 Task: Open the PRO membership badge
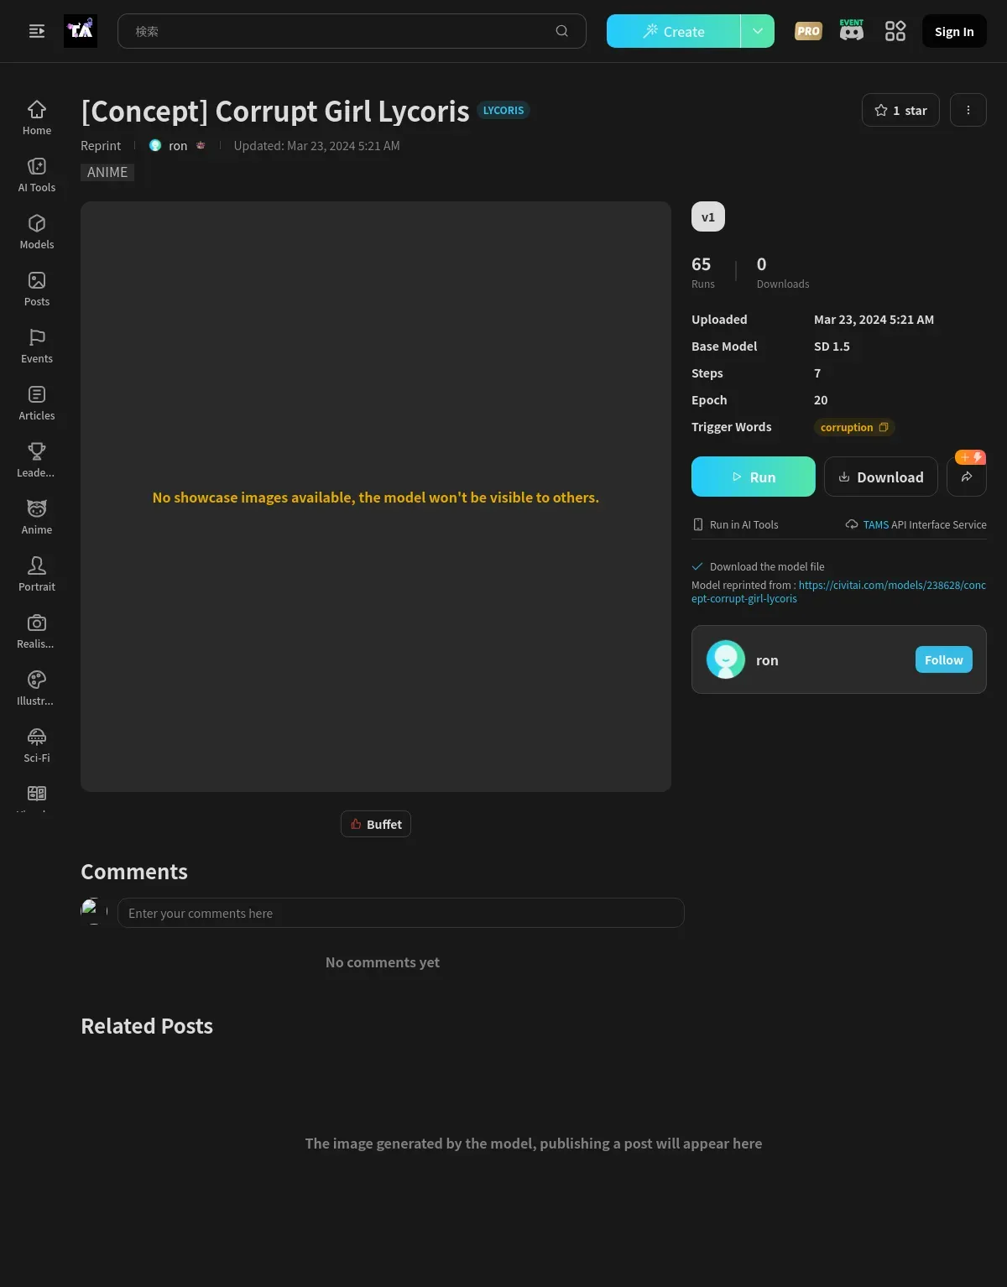click(808, 31)
